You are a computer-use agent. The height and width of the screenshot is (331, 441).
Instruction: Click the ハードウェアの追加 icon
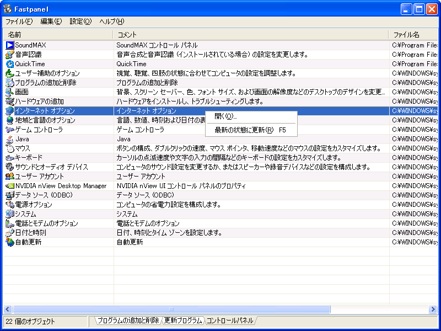coord(10,102)
